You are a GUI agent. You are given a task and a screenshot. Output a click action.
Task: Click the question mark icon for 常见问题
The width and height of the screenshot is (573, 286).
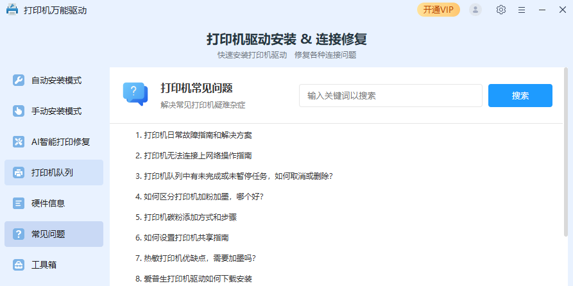tap(19, 234)
